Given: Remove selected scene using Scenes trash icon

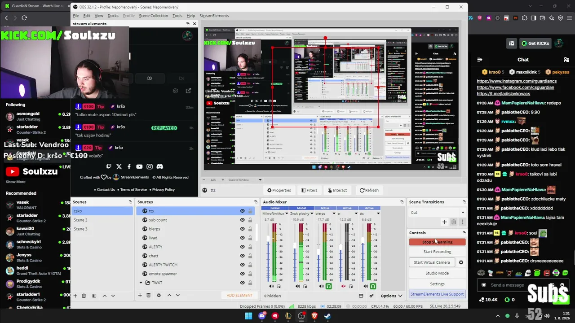Looking at the screenshot, I should pyautogui.click(x=84, y=296).
